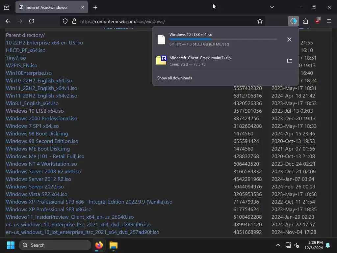Open a new tab with plus button
337x253 pixels.
95,8
